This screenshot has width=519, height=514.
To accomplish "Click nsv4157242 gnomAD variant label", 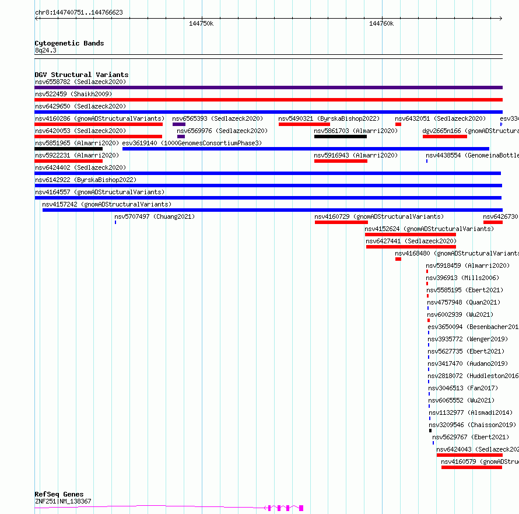I will 107,204.
